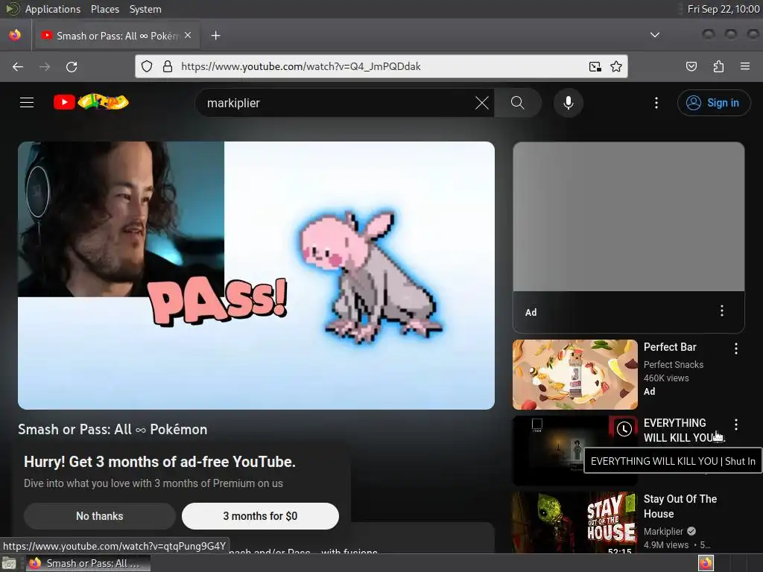763x572 pixels.
Task: Go back in Firefox
Action: point(18,66)
